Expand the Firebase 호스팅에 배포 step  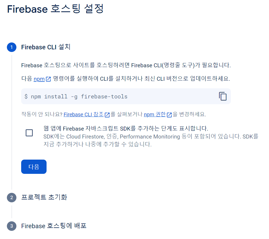coord(54,226)
